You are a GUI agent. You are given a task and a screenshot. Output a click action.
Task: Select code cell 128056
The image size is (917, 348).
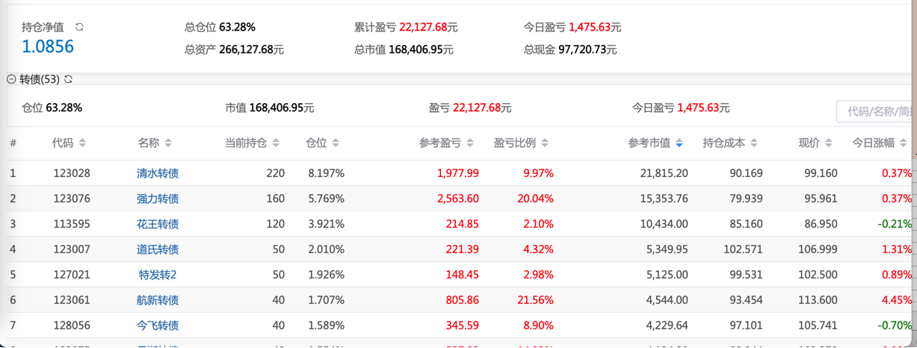pyautogui.click(x=72, y=326)
